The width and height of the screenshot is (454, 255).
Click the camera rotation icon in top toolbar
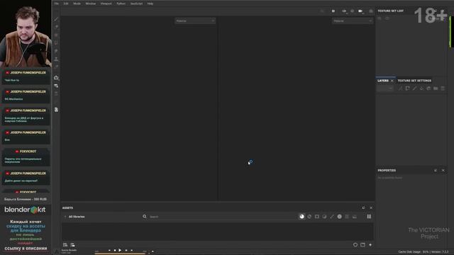(353, 11)
